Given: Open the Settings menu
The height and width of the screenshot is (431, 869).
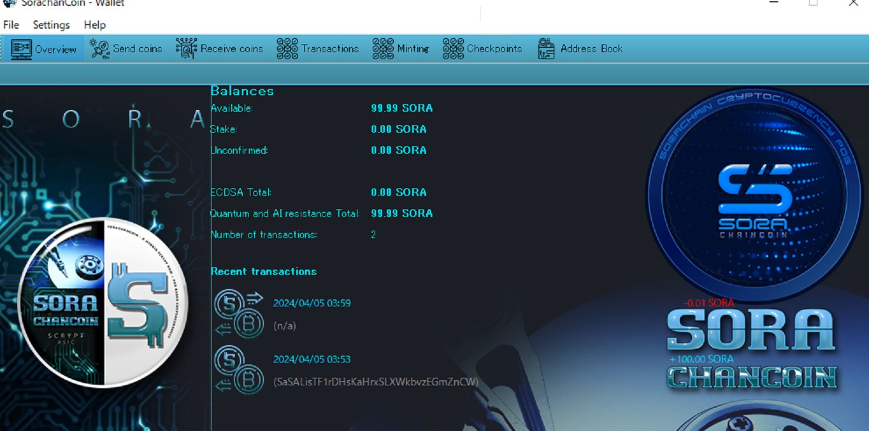Looking at the screenshot, I should (x=51, y=25).
